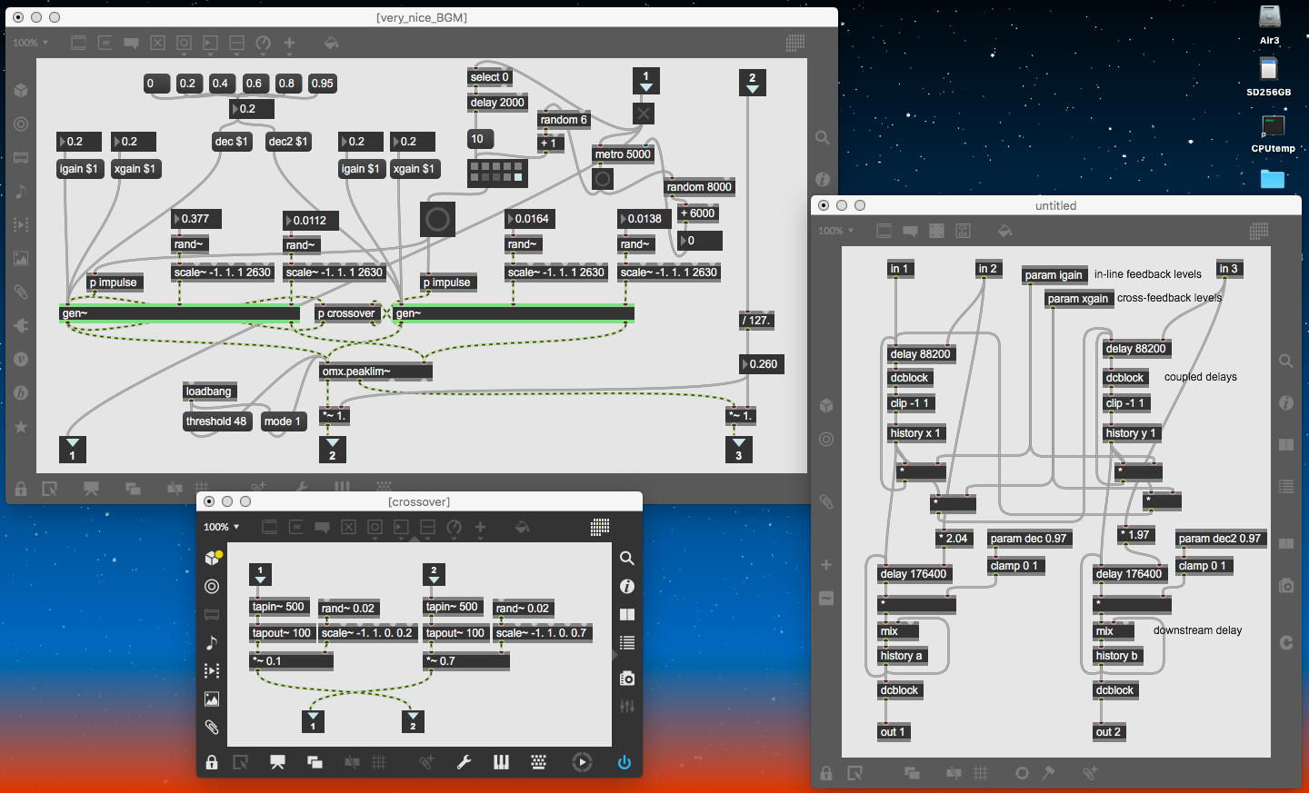This screenshot has height=793, width=1309.
Task: Click the message box icon in crossover toolbar
Action: [x=295, y=527]
